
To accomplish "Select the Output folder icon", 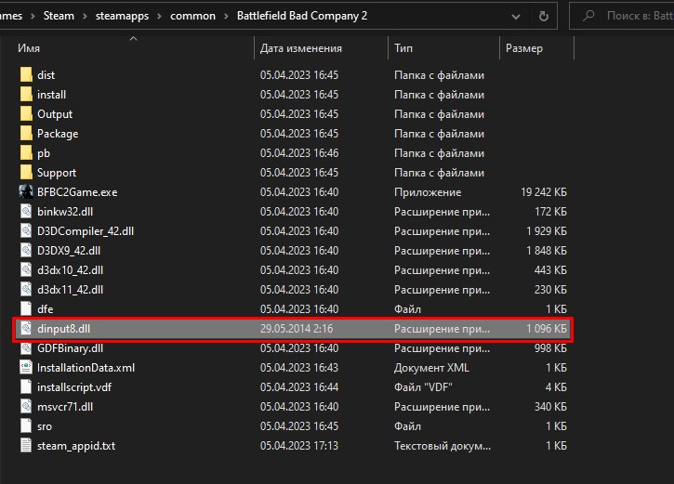I will click(26, 114).
